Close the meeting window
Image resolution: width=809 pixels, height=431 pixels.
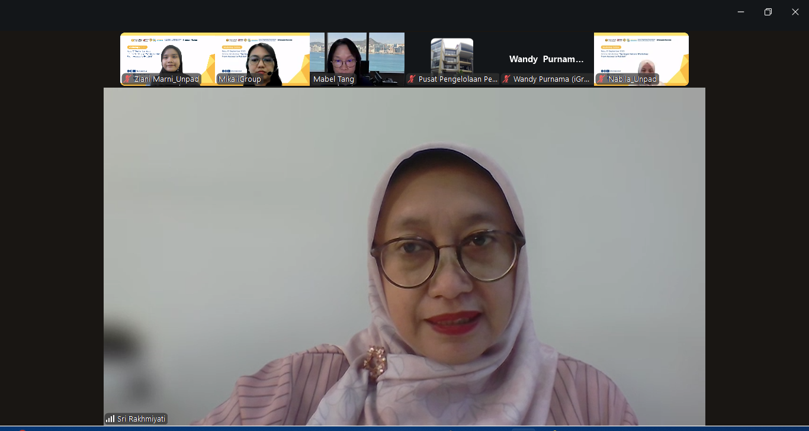(795, 12)
